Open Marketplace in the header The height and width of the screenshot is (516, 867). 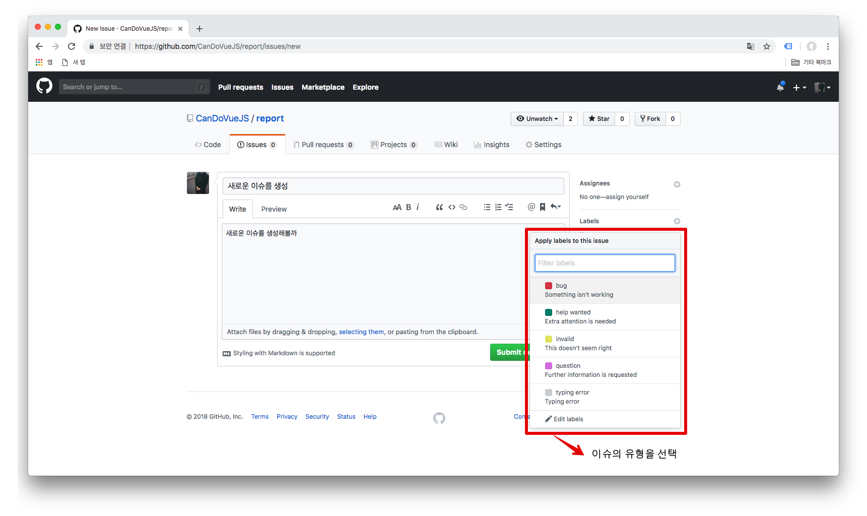(323, 87)
